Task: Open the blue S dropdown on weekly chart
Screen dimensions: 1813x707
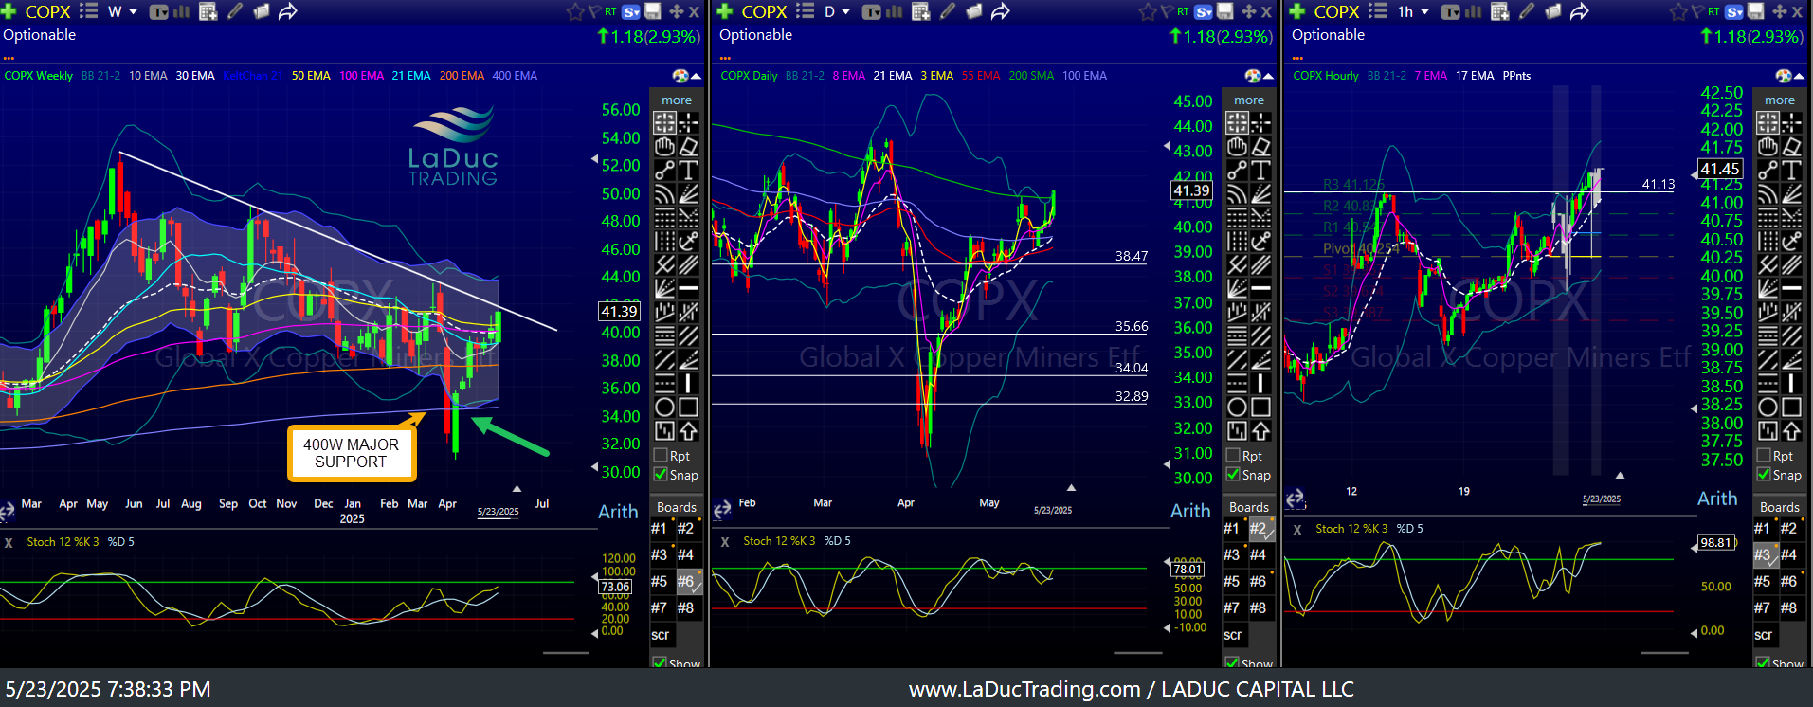Action: pos(629,11)
